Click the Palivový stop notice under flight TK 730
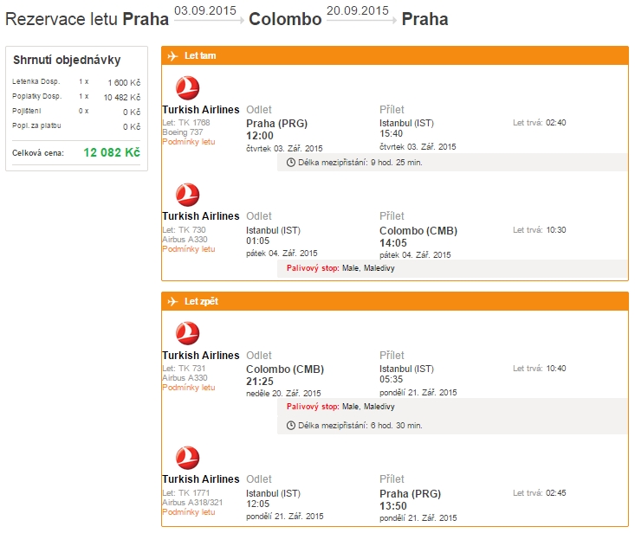 [x=340, y=268]
